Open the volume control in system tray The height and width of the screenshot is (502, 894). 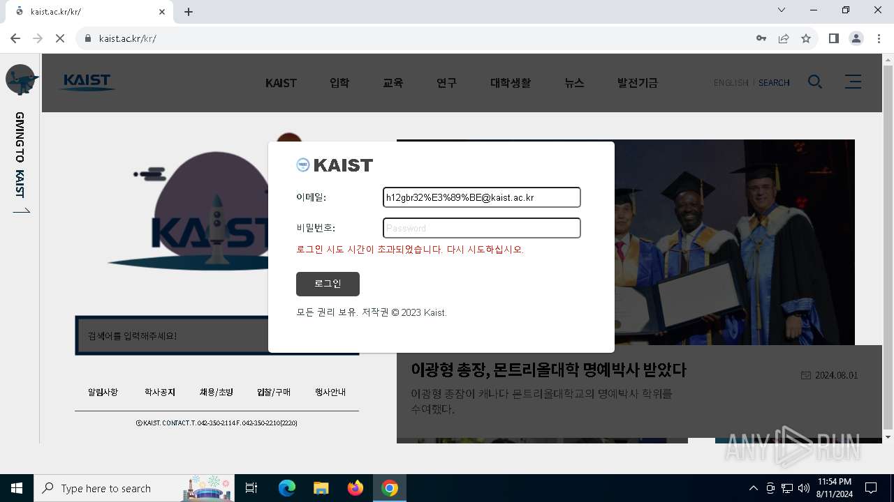tap(804, 488)
